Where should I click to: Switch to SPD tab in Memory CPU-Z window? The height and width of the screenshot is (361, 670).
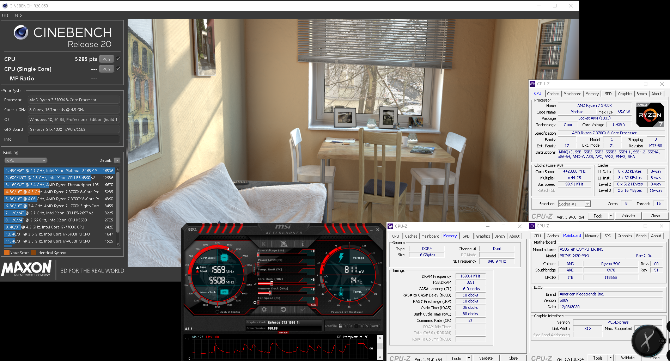[x=466, y=236]
